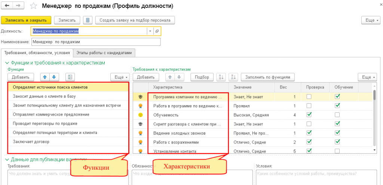
Task: Sort characteristics descending icon
Action: click(x=233, y=77)
